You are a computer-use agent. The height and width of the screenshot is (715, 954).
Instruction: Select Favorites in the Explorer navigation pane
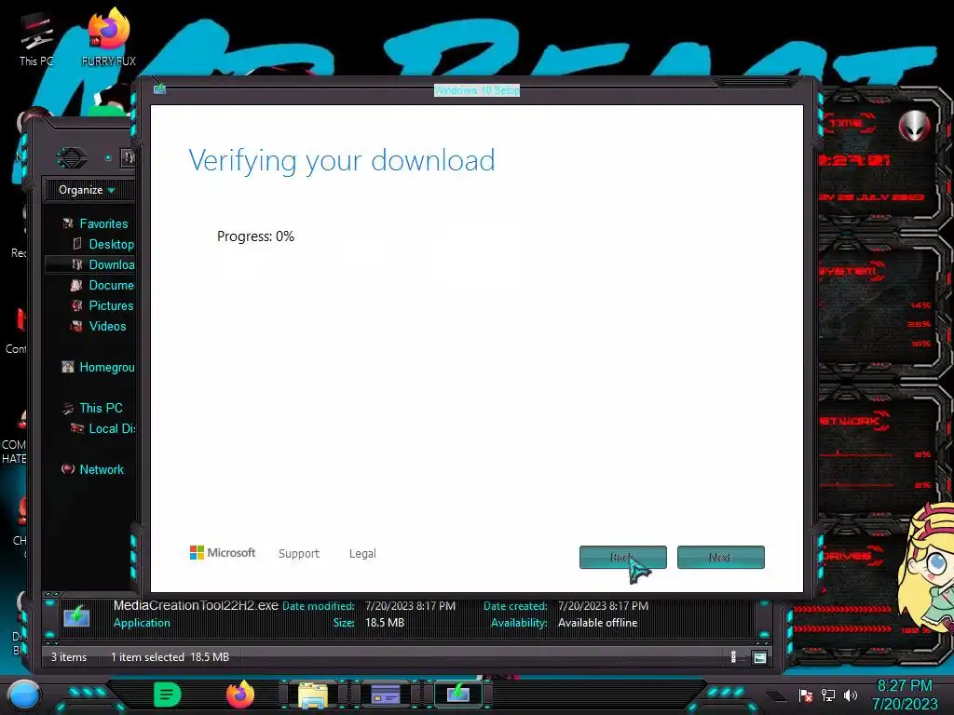103,223
